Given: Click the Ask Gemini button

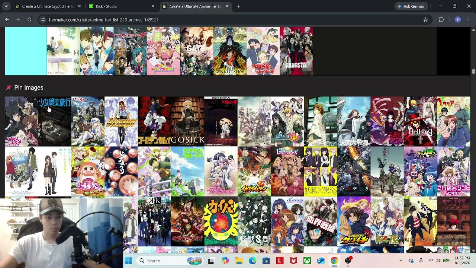Looking at the screenshot, I should click(410, 6).
